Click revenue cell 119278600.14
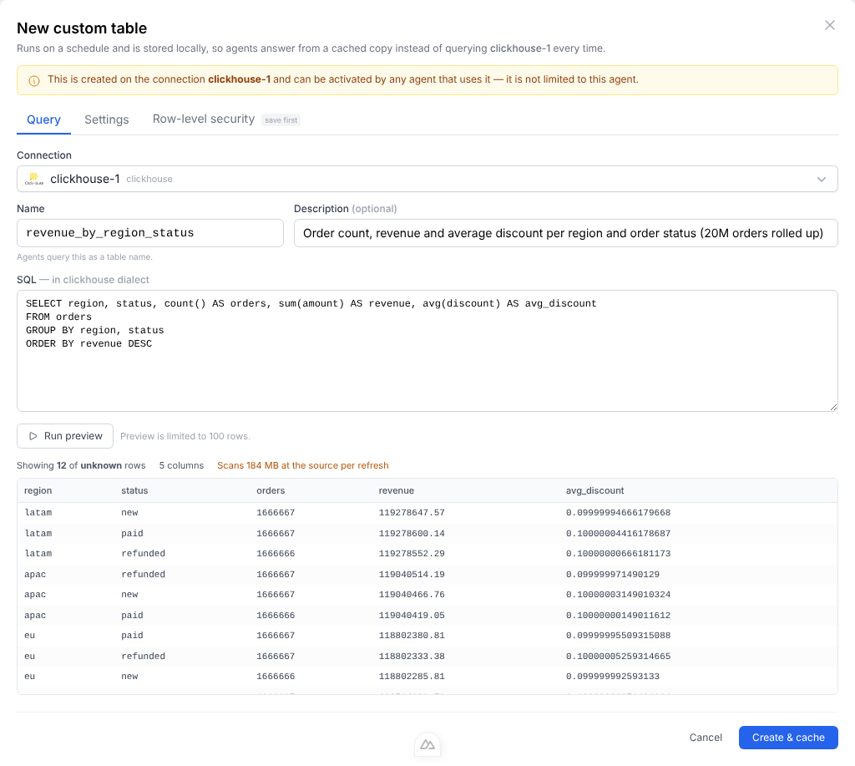 click(412, 533)
